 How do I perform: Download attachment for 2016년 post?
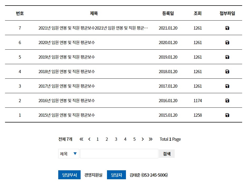227,101
